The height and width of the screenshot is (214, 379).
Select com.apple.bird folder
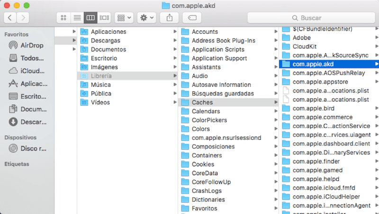pyautogui.click(x=329, y=108)
